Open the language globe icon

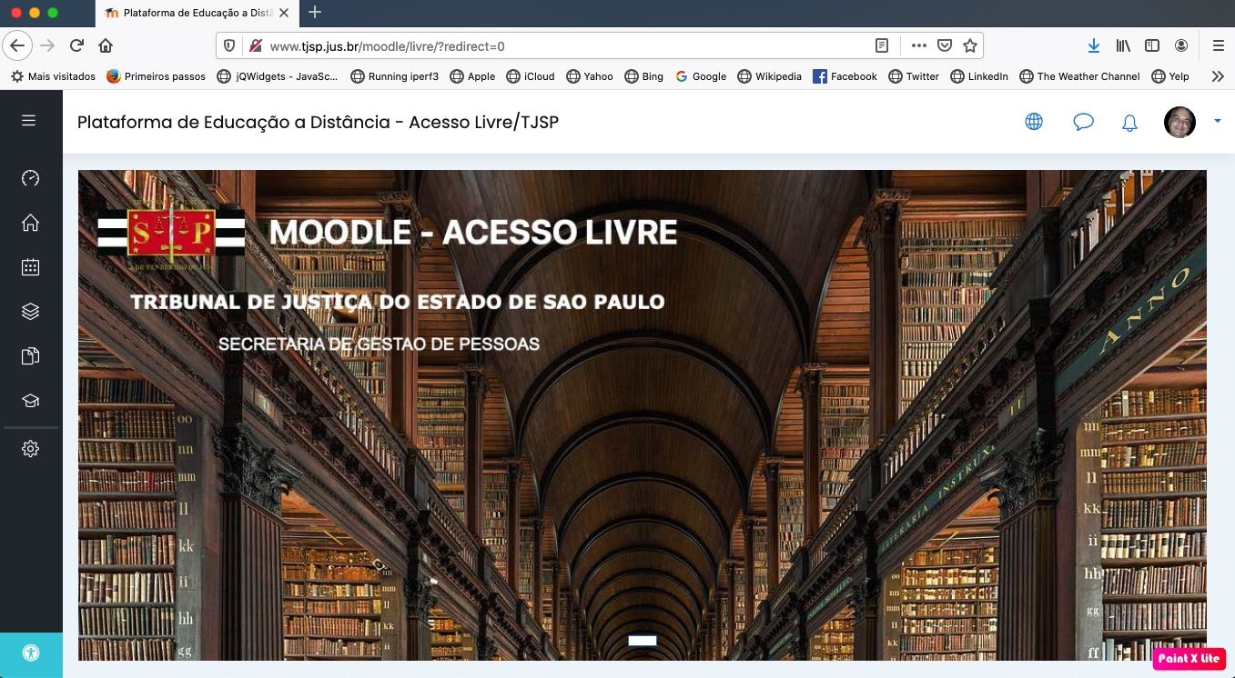tap(1034, 122)
